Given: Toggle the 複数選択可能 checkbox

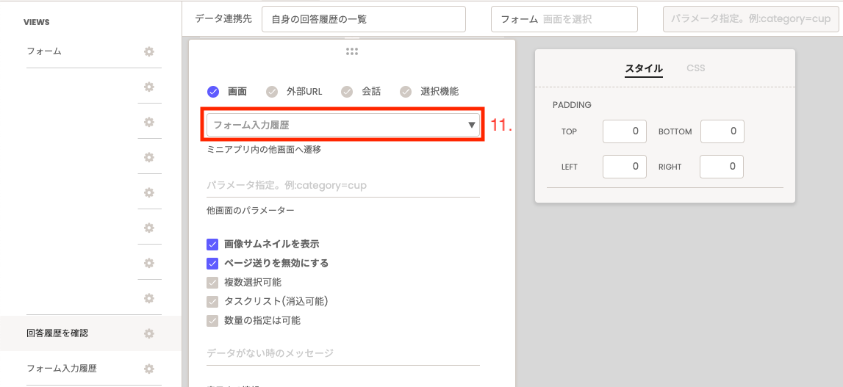Looking at the screenshot, I should pyautogui.click(x=212, y=282).
